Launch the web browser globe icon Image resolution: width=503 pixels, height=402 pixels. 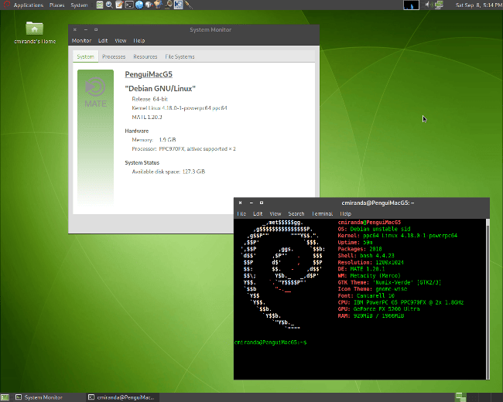(x=139, y=5)
